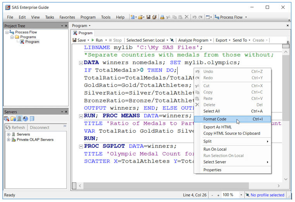Choose Select All in context menu
The height and width of the screenshot is (202, 295).
(x=233, y=111)
